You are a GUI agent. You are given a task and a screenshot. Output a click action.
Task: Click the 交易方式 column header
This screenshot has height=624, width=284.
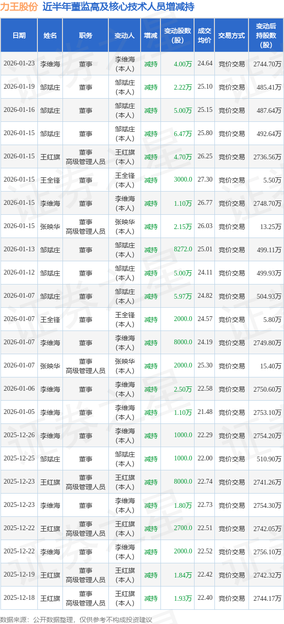231,36
